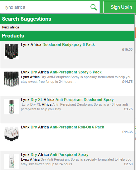This screenshot has width=136, height=170.
Task: Open Lynx Africa Deodorant Bodyspray 6 Pack
Action: click(58, 45)
